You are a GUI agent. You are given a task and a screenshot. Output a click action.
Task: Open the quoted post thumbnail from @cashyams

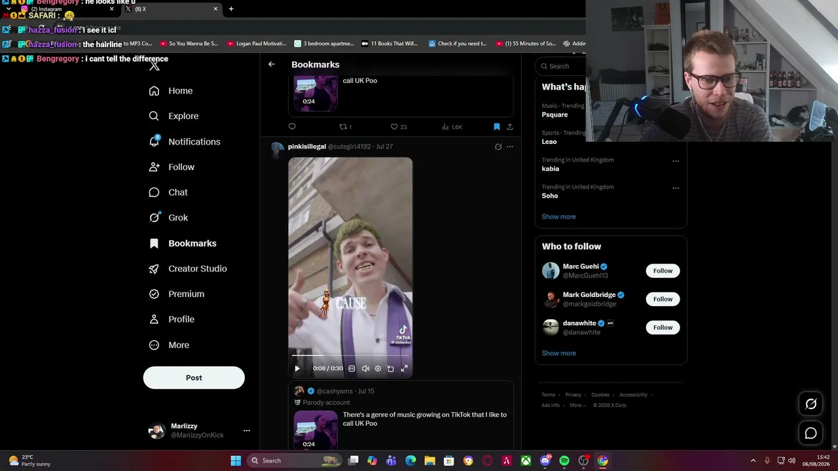click(316, 430)
